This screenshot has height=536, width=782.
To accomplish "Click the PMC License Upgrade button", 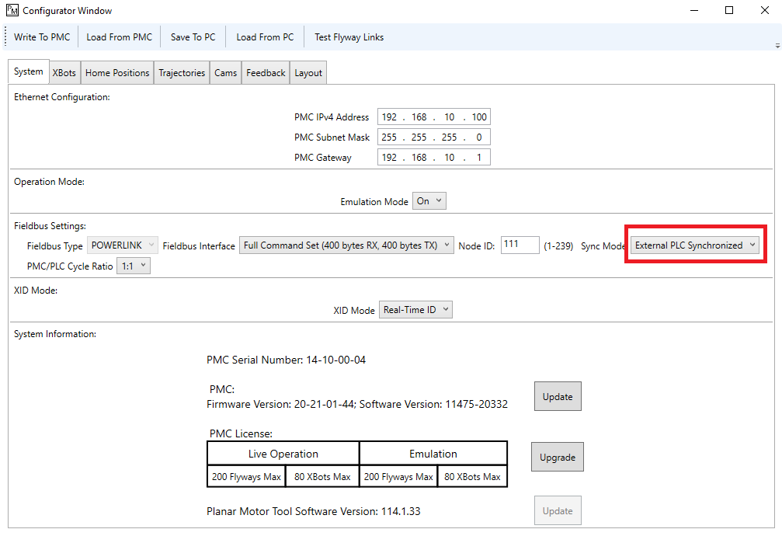I will pos(558,458).
